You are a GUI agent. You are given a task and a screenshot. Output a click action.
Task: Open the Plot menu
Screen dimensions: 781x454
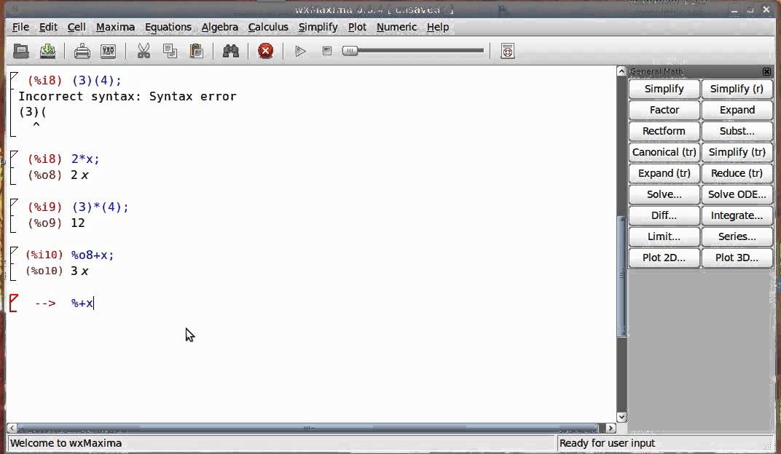click(x=357, y=27)
